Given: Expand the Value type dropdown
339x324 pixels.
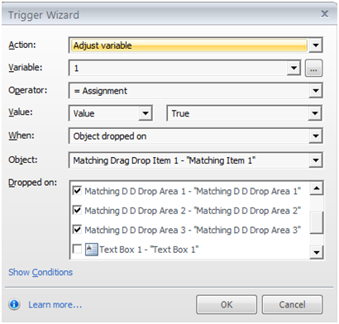Looking at the screenshot, I should point(146,113).
